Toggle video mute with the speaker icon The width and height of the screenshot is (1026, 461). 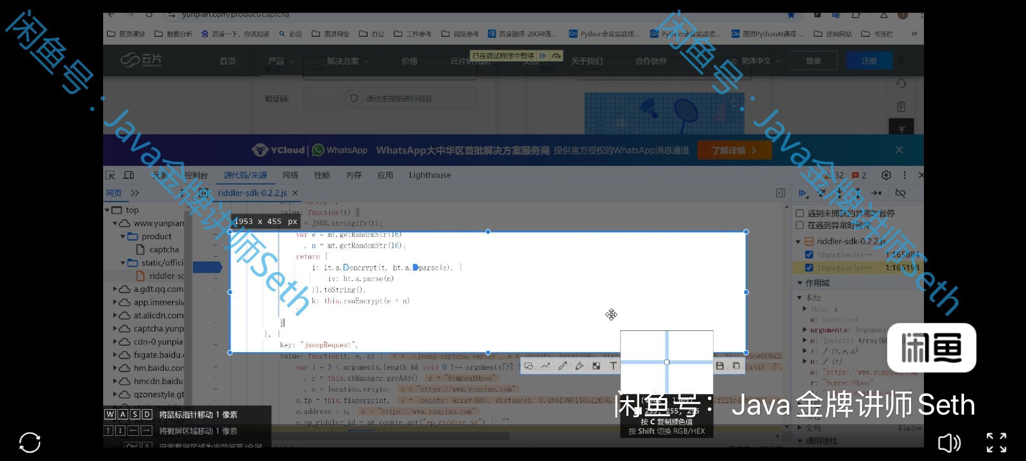(950, 442)
